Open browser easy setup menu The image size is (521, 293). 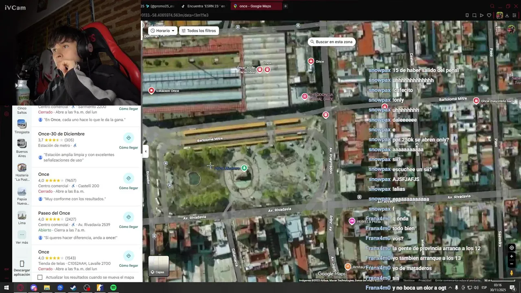[515, 15]
